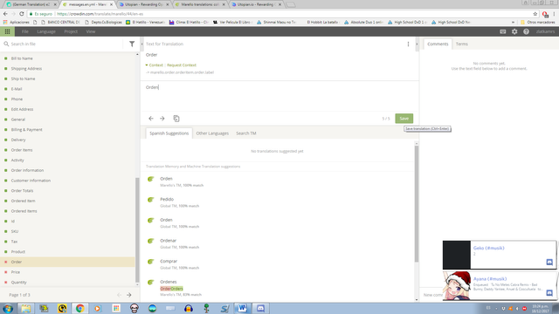
Task: Open the Otros marcadores bookmarks folder
Action: pyautogui.click(x=538, y=22)
